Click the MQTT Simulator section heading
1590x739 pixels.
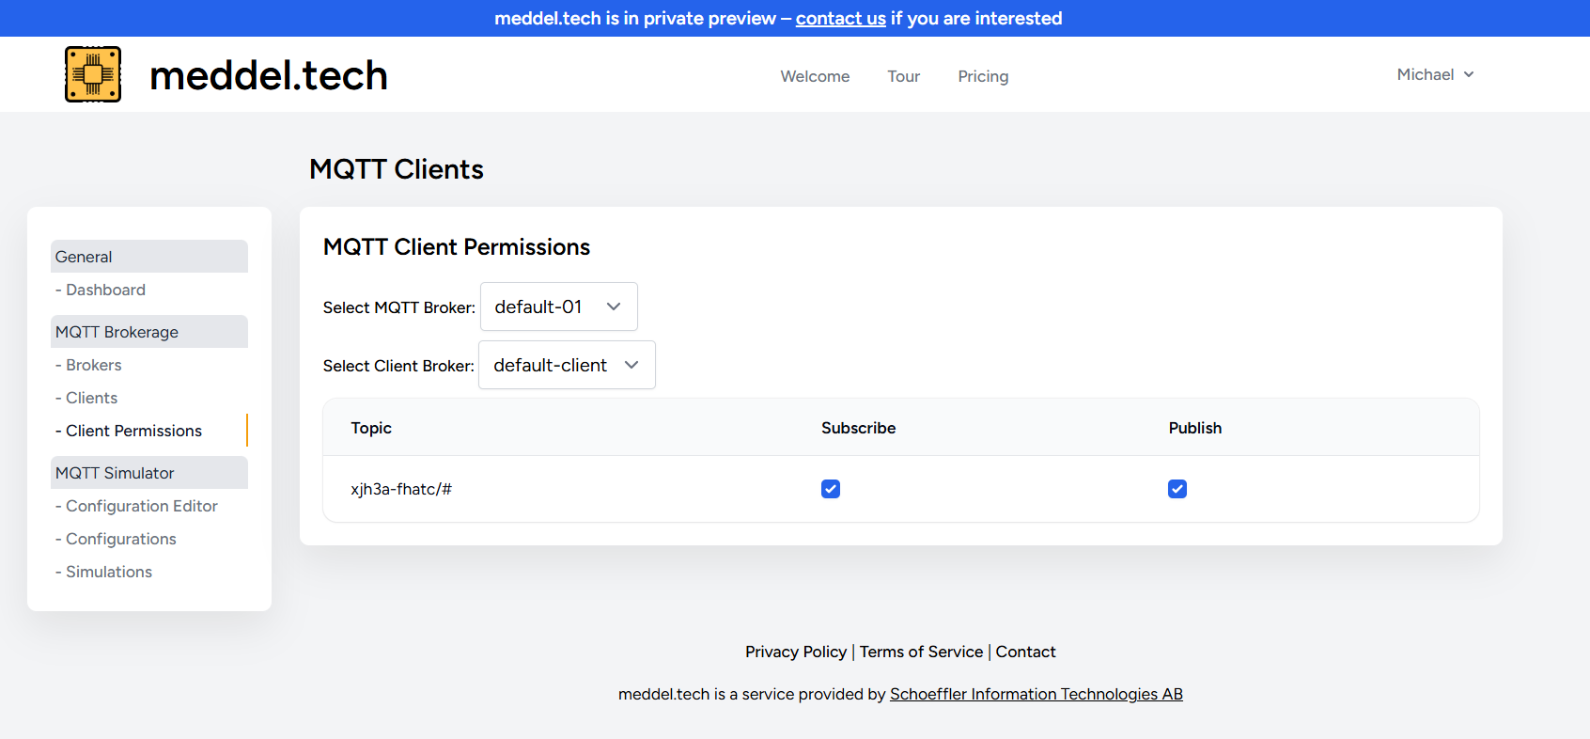149,473
